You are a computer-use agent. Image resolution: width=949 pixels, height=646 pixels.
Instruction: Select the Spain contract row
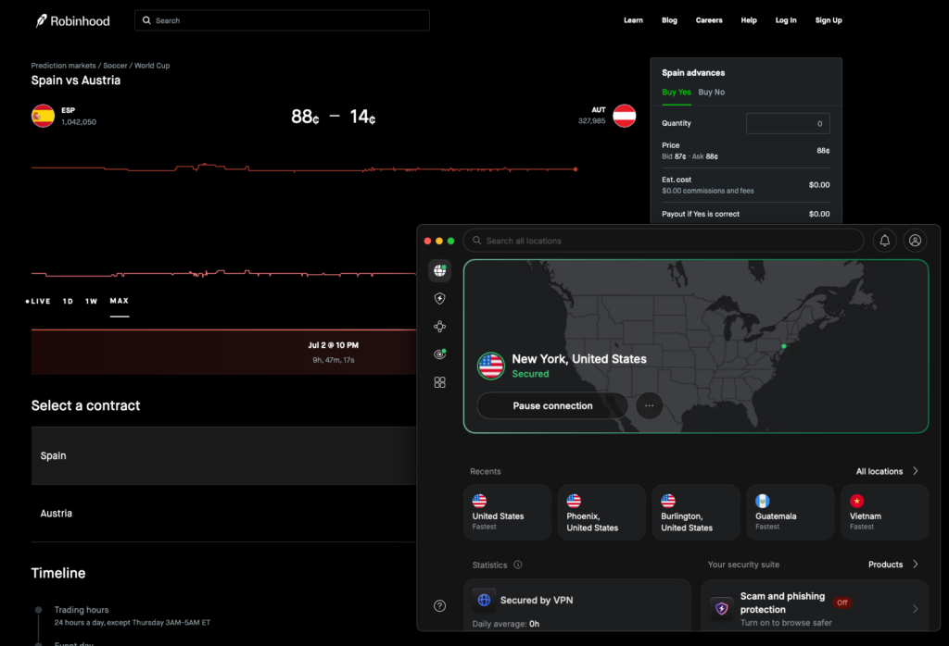tap(223, 455)
